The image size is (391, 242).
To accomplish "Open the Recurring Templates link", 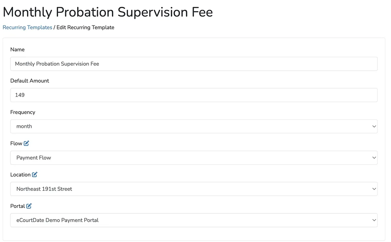I will (x=27, y=27).
